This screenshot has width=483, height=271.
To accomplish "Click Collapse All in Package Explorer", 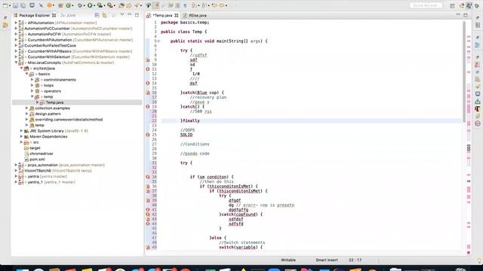I will coord(97,15).
